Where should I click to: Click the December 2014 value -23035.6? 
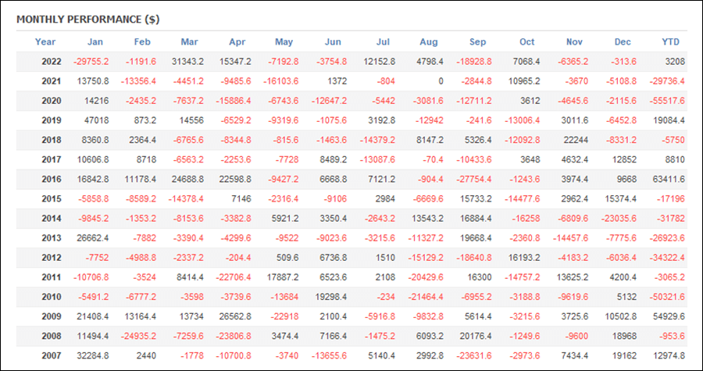pyautogui.click(x=619, y=219)
